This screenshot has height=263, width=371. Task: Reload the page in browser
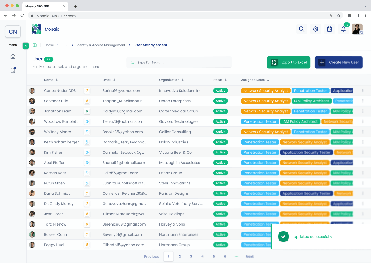(22, 16)
